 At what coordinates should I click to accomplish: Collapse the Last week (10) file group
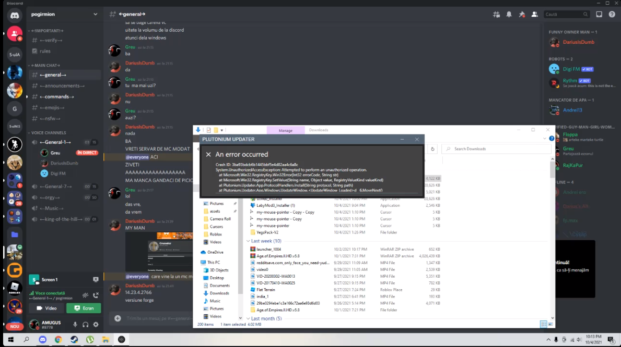point(248,241)
